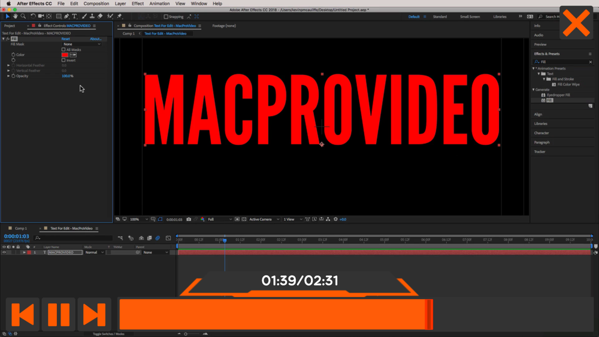Open the Parent None dropdown
This screenshot has height=337, width=599.
pyautogui.click(x=156, y=252)
